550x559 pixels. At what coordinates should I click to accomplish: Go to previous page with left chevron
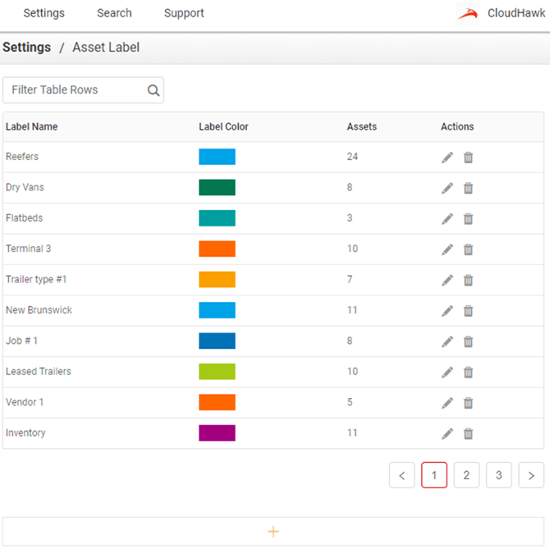click(x=401, y=475)
